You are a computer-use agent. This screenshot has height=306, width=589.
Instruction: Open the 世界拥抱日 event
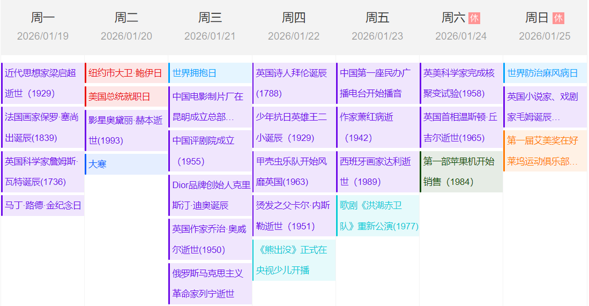click(210, 73)
